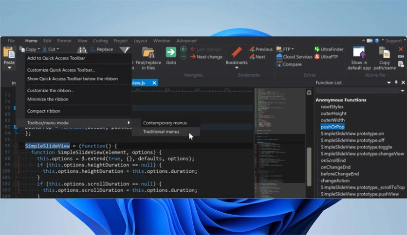Close the Function List panel

point(403,83)
